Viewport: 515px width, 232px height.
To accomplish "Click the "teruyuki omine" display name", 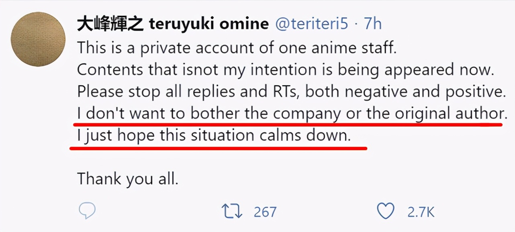I will click(208, 24).
